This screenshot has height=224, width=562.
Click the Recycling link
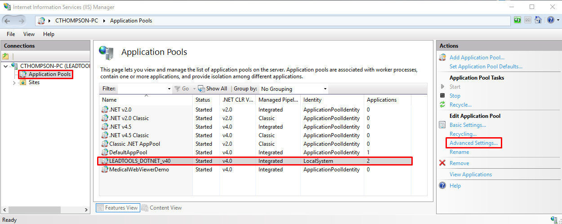[x=463, y=134]
